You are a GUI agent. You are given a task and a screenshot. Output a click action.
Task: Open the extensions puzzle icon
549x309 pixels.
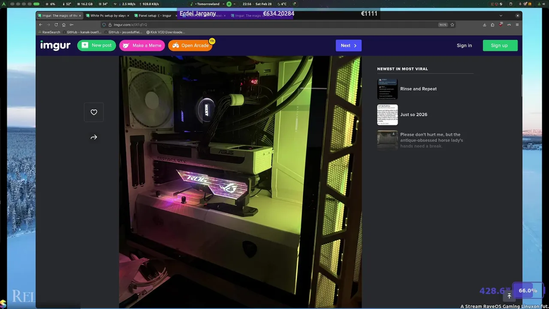click(492, 25)
